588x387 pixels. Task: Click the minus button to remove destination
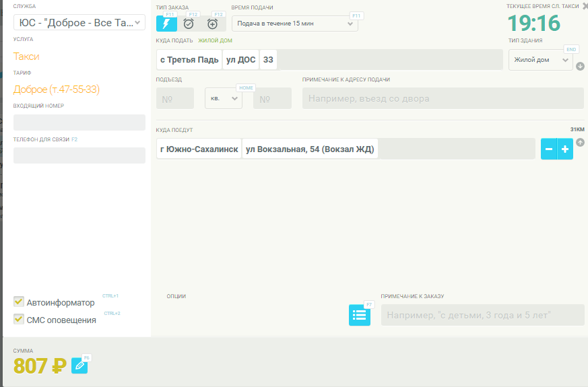pyautogui.click(x=549, y=149)
